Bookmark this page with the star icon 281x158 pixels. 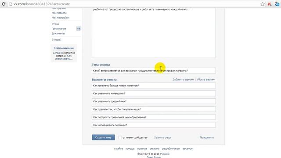pyautogui.click(x=263, y=4)
